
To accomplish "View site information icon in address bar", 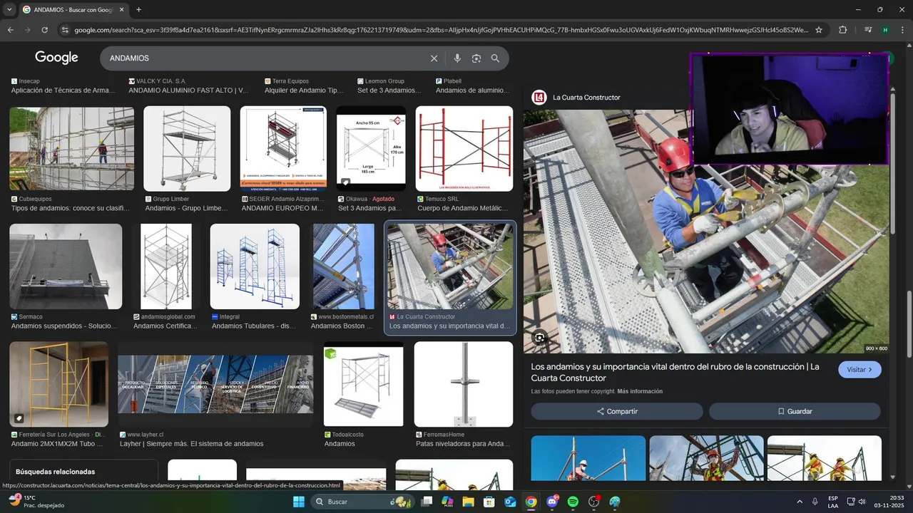I will 65,30.
